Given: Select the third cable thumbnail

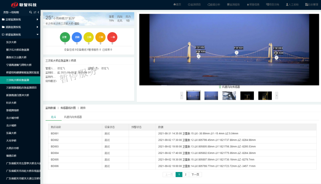Looking at the screenshot, I should pos(229,95).
